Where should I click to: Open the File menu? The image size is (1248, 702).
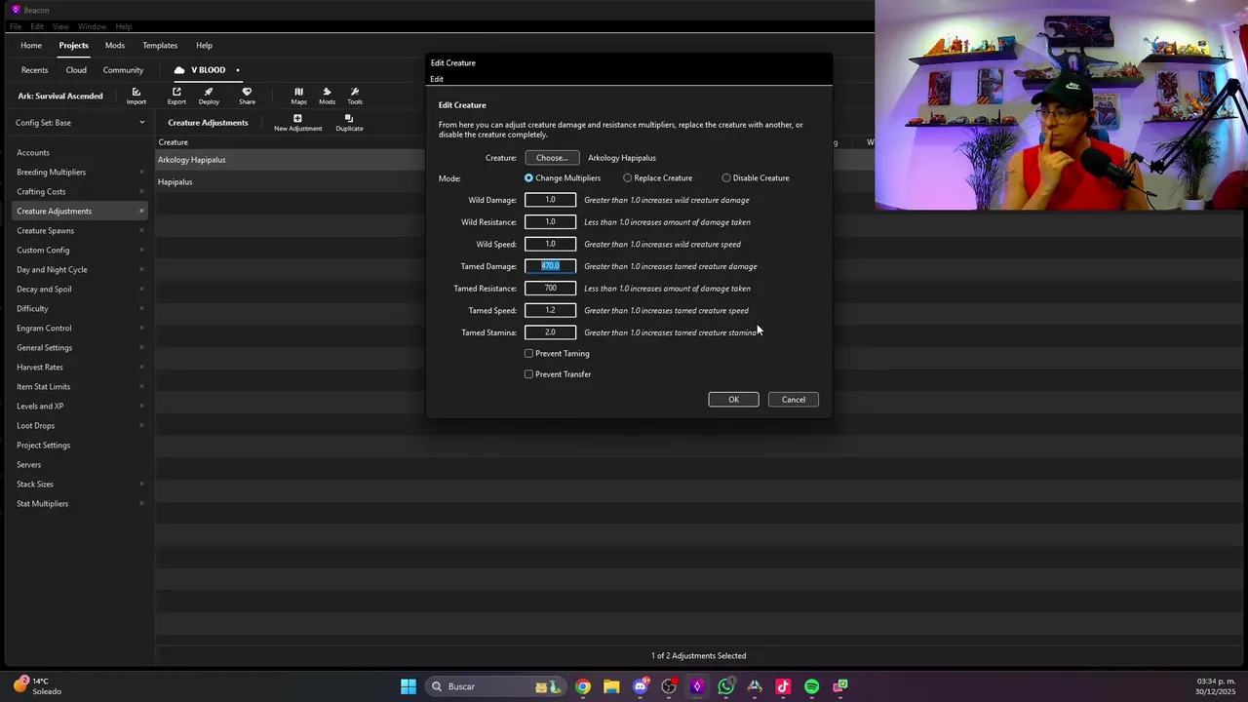pyautogui.click(x=16, y=26)
